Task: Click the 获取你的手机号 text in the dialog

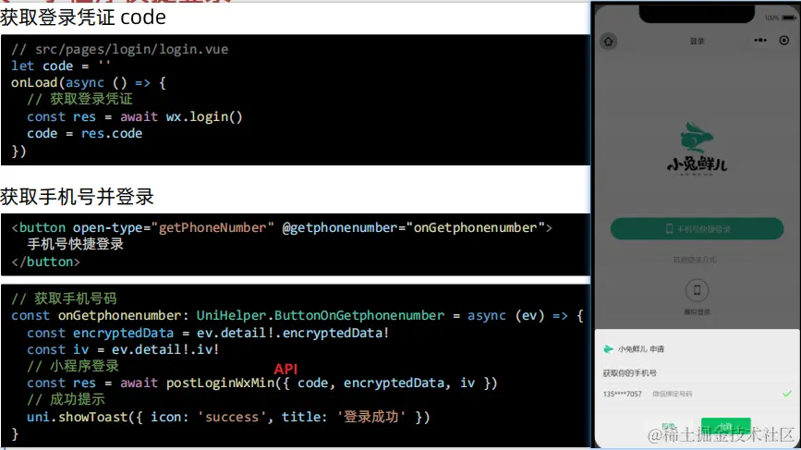Action: click(629, 373)
